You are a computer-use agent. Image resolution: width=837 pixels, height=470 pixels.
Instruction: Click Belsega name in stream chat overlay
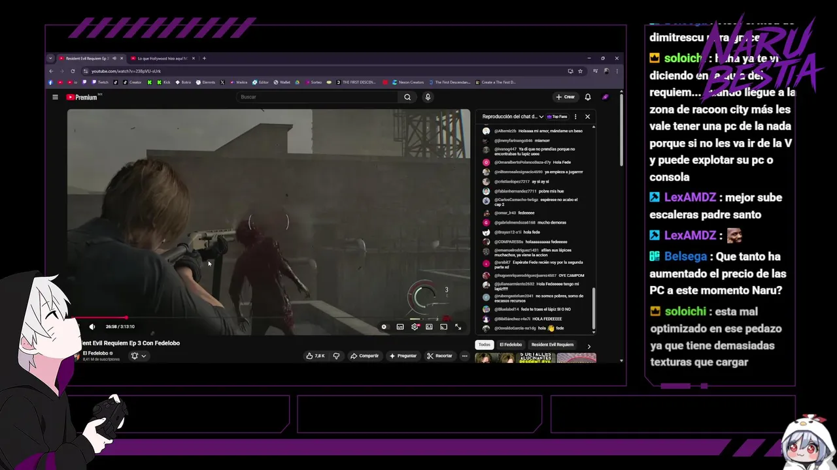pos(687,257)
